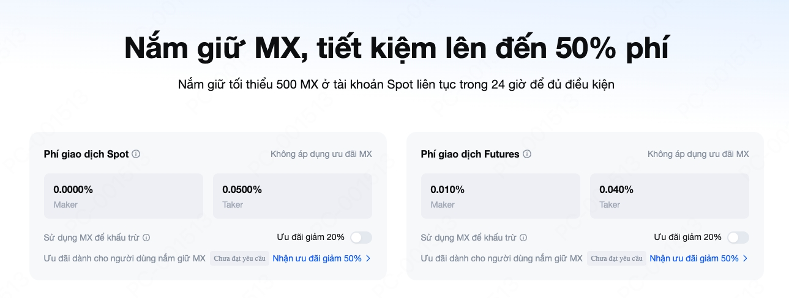Click Spot 'Không áp dụng ưu đãi MX' label

pos(321,154)
